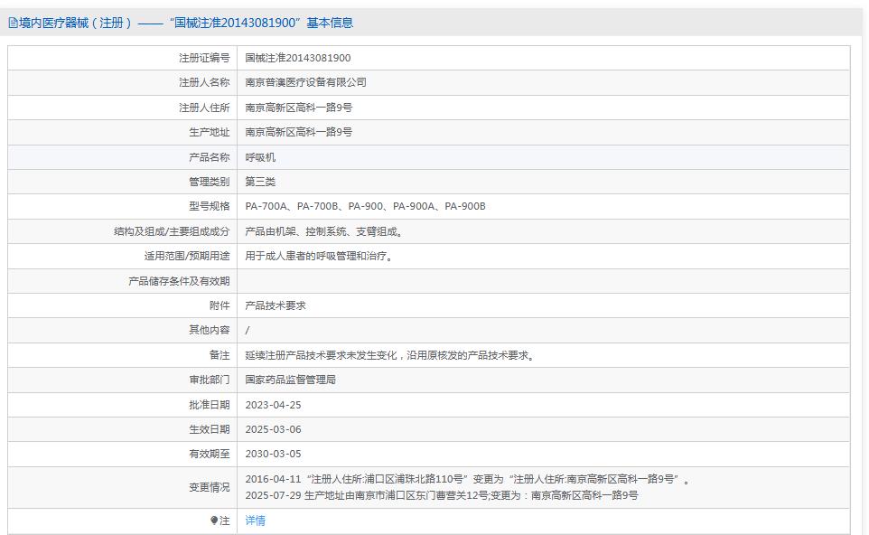Click the 生产地址 label
Viewport: 869px width, 535px height.
(209, 132)
